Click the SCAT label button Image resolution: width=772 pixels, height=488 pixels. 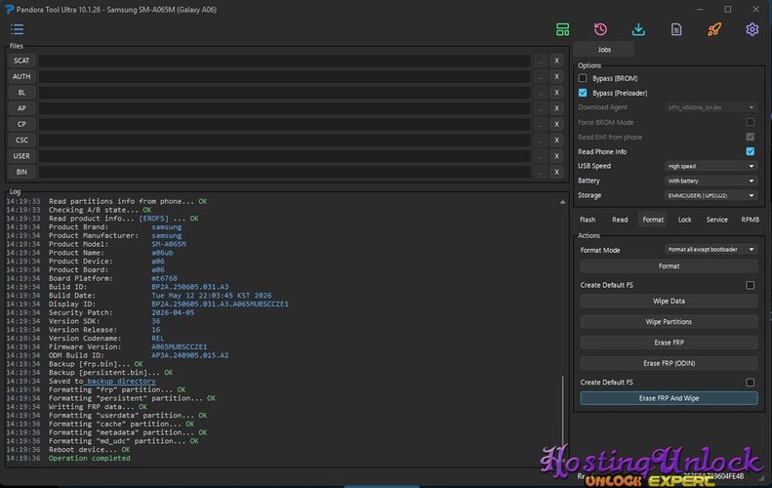(x=21, y=61)
